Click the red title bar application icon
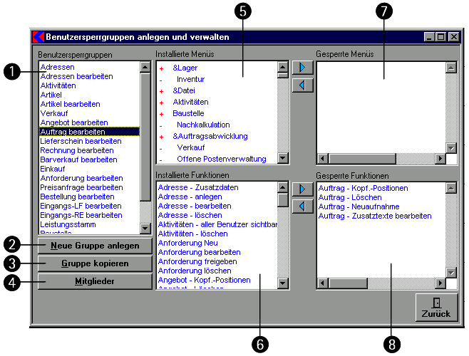 pyautogui.click(x=39, y=36)
